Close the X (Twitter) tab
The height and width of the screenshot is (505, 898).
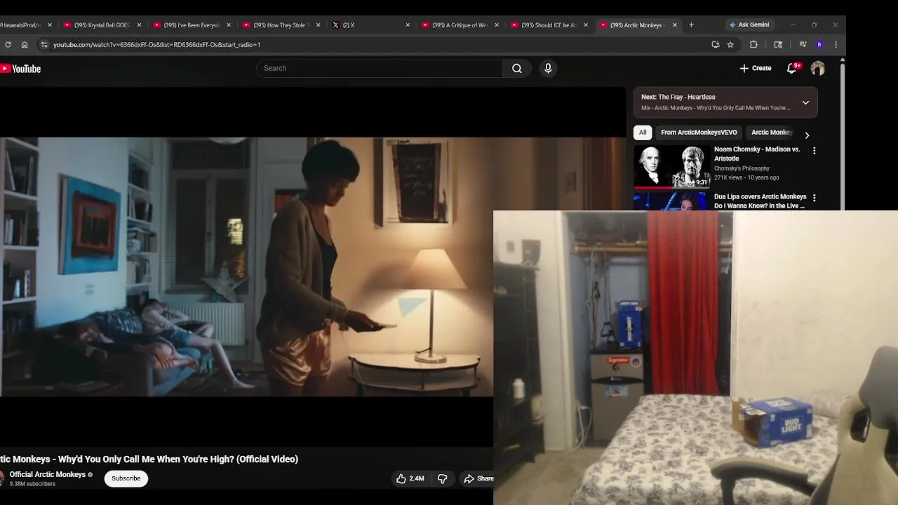tap(408, 25)
